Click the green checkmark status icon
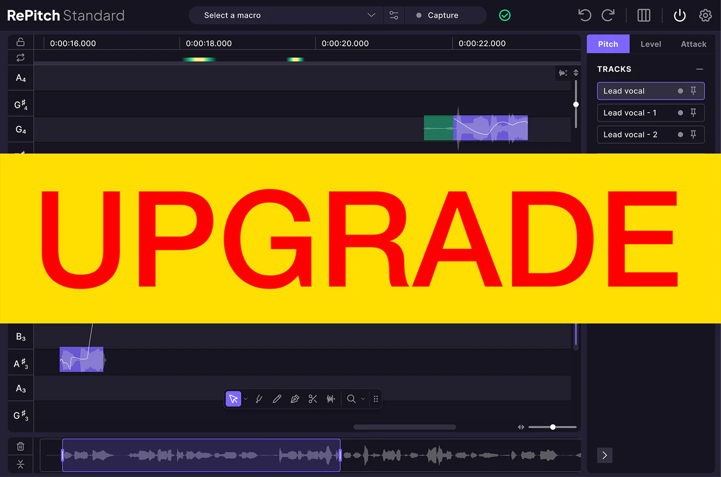The image size is (721, 477). (505, 15)
